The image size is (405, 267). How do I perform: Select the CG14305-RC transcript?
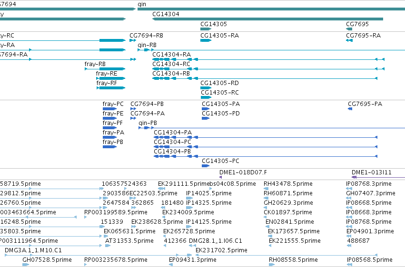[206, 97]
